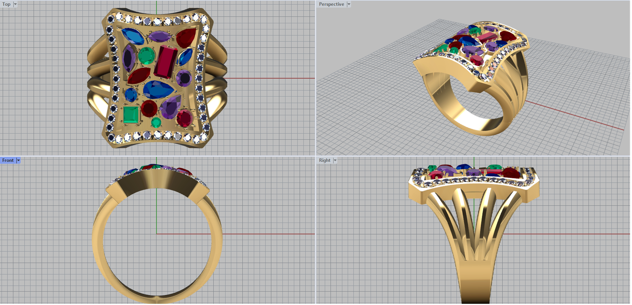This screenshot has height=305, width=632.
Task: Select the small round blue gem in Top view
Action: pyautogui.click(x=131, y=95)
